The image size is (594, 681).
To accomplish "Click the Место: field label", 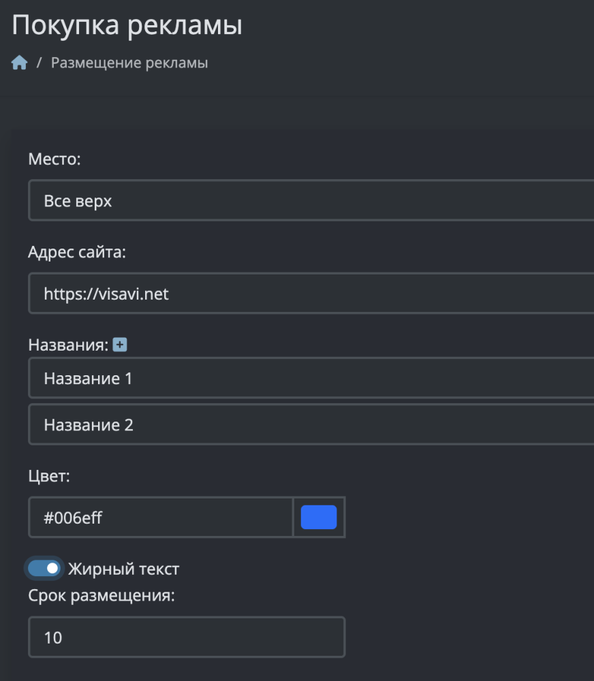I will click(54, 159).
